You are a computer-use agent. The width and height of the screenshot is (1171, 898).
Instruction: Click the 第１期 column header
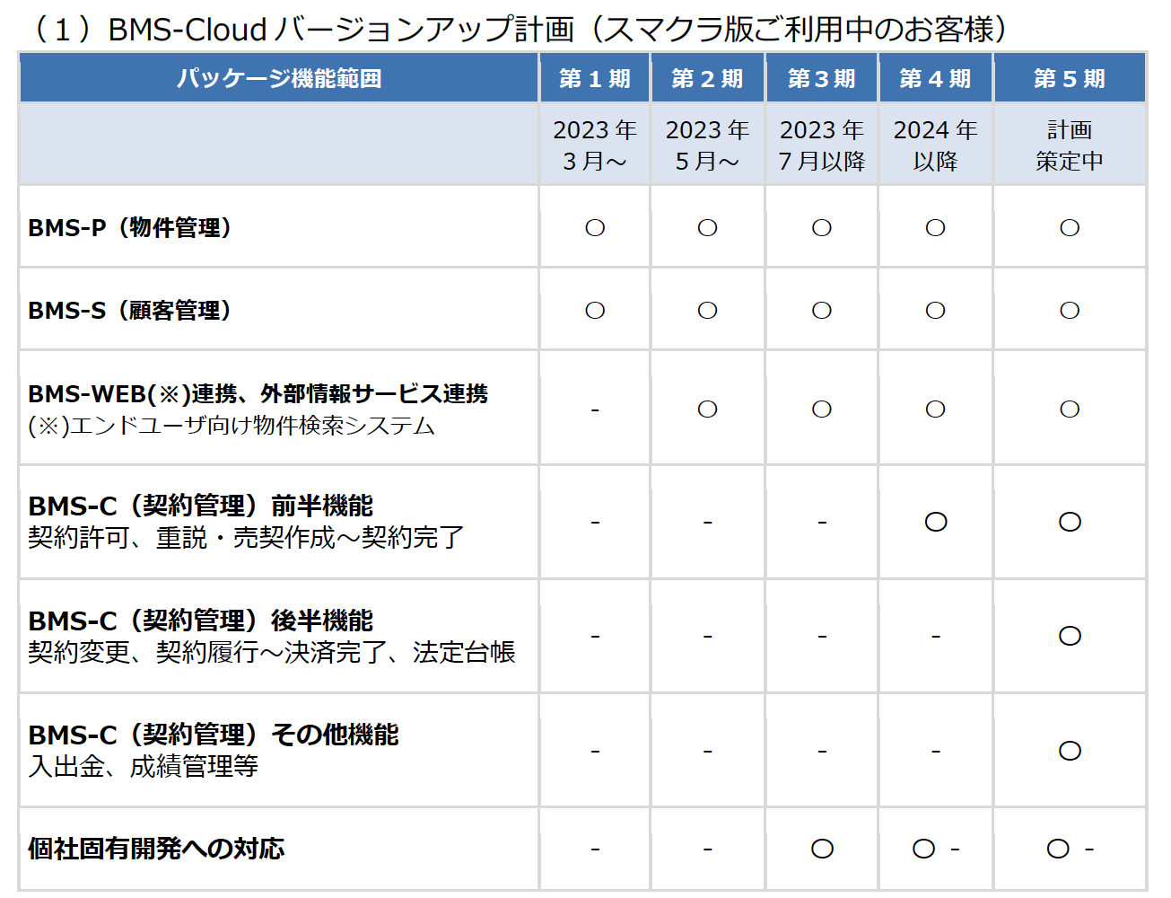594,79
